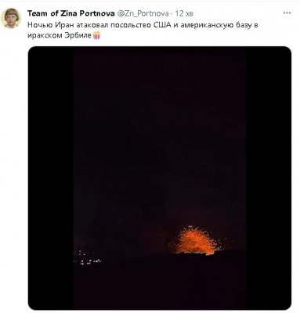Click the right black letterbox bar of the video
Viewport: 300px width, 313px height.
pyautogui.click(x=269, y=178)
